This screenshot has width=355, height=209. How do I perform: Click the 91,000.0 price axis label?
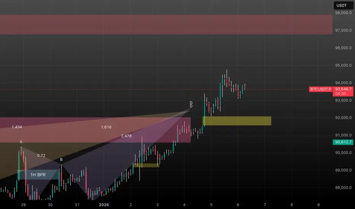343,135
